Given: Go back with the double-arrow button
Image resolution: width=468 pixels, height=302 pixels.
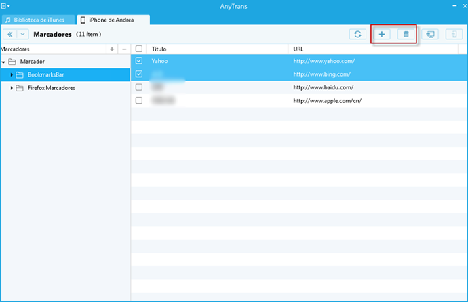Looking at the screenshot, I should [10, 35].
